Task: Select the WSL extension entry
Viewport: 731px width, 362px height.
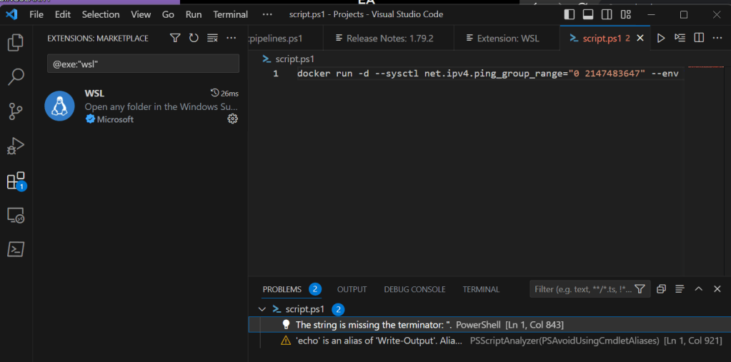Action: click(x=140, y=106)
